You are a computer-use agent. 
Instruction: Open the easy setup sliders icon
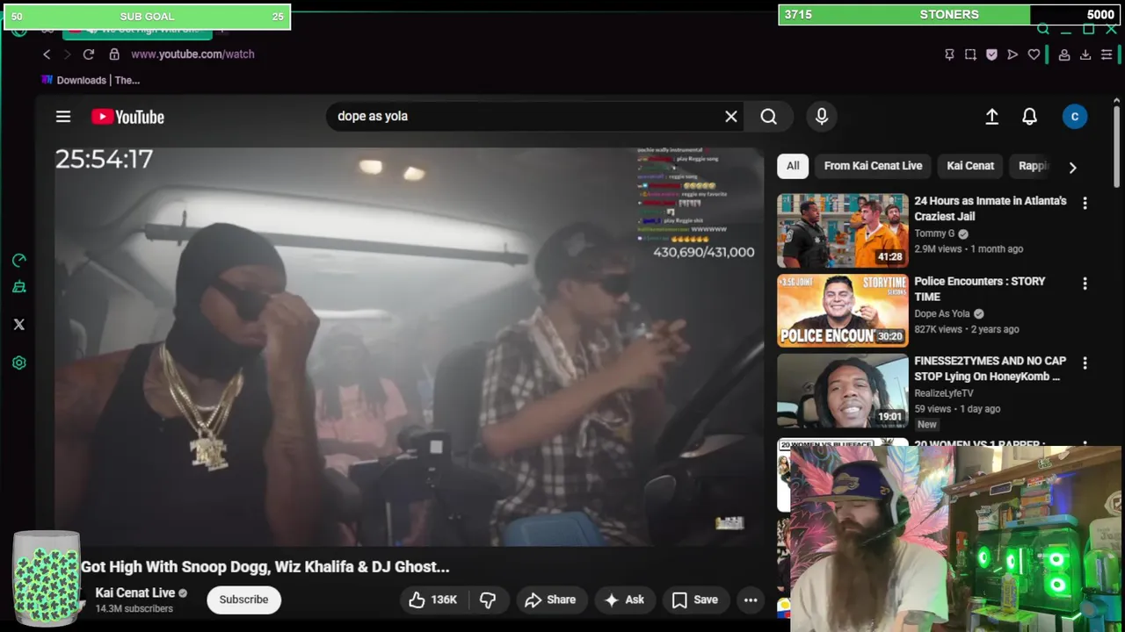click(1107, 54)
